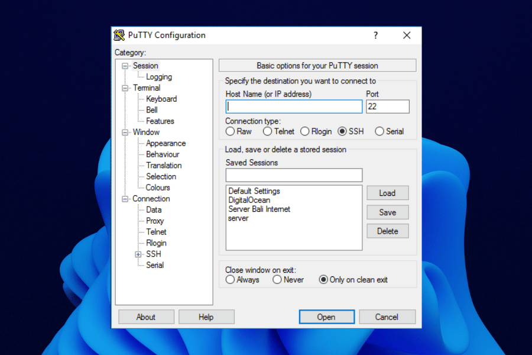The height and width of the screenshot is (355, 532).
Task: Save the current session settings
Action: [388, 212]
